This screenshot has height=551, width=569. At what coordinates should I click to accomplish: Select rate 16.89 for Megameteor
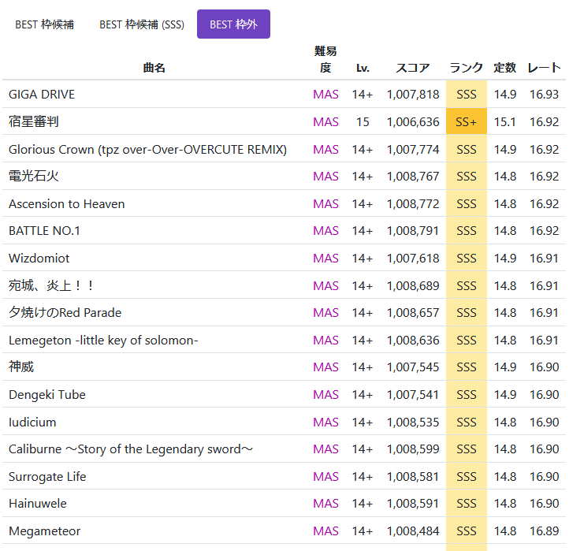click(x=544, y=531)
